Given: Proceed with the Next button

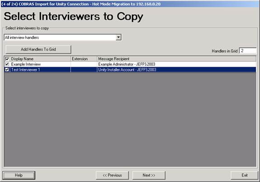Looking at the screenshot, I should tap(149, 175).
